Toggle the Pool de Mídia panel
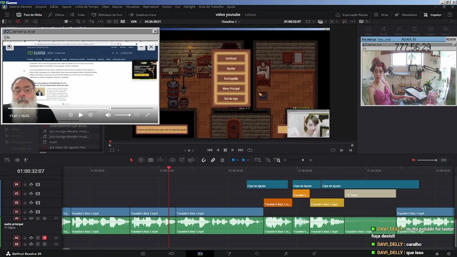Image resolution: width=457 pixels, height=257 pixels. tap(29, 15)
